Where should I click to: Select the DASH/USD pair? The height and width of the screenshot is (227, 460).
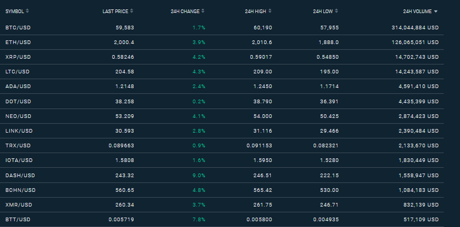point(20,175)
